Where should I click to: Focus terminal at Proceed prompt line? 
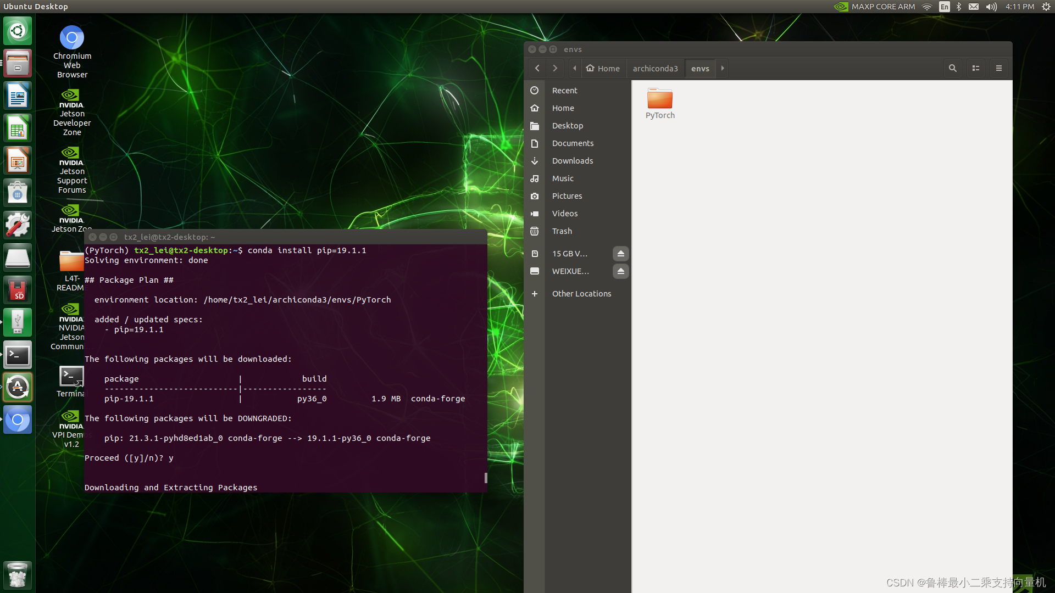point(129,458)
